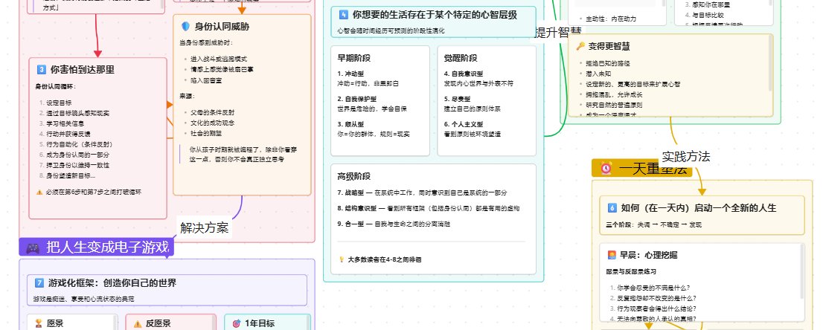The height and width of the screenshot is (330, 826).
Task: Click question 行为观察者会得出什么结论?
Action: [x=657, y=308]
